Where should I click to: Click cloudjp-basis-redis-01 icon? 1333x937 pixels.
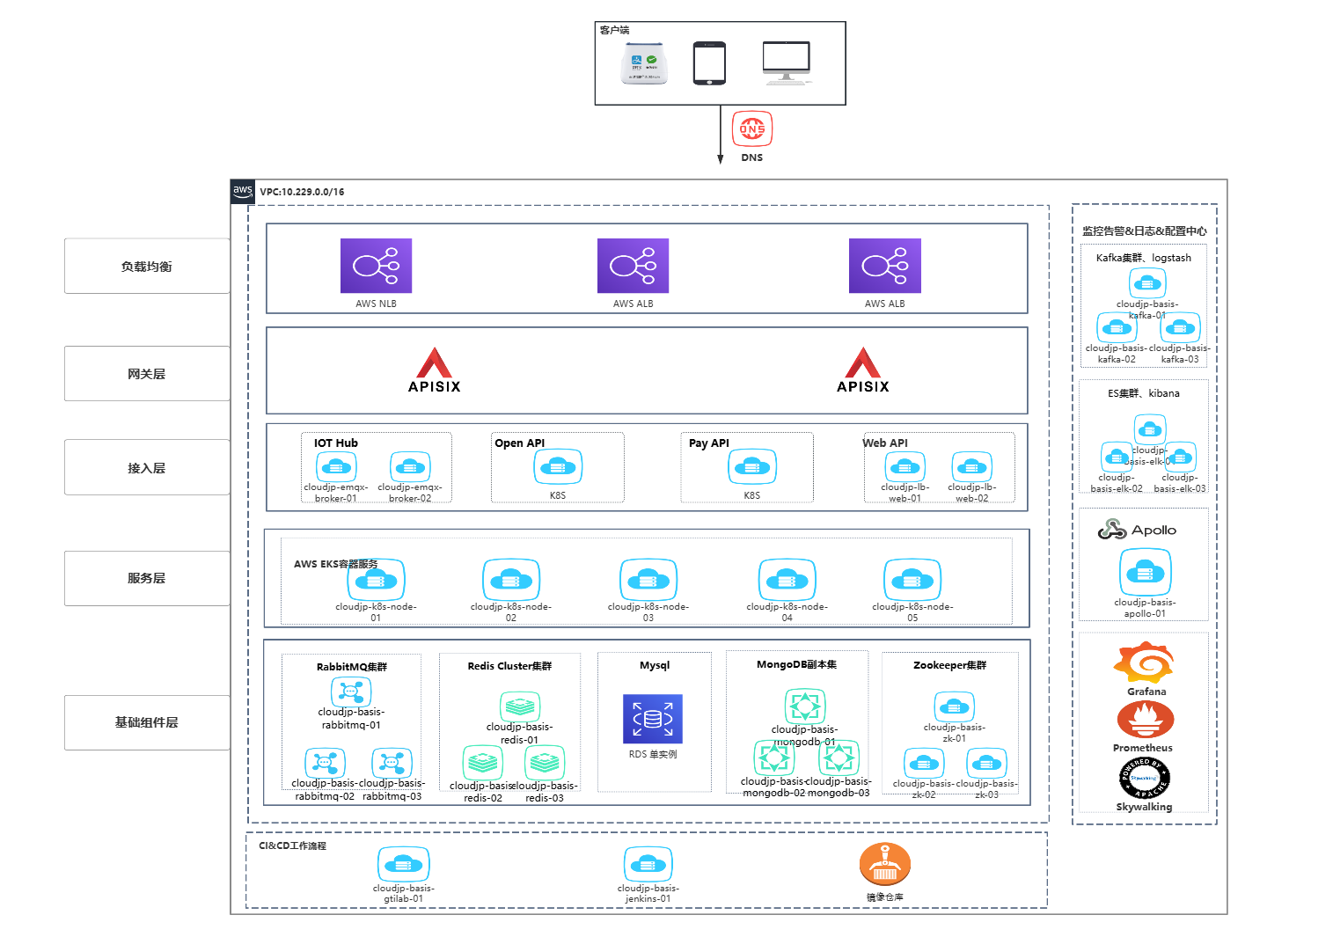point(520,706)
